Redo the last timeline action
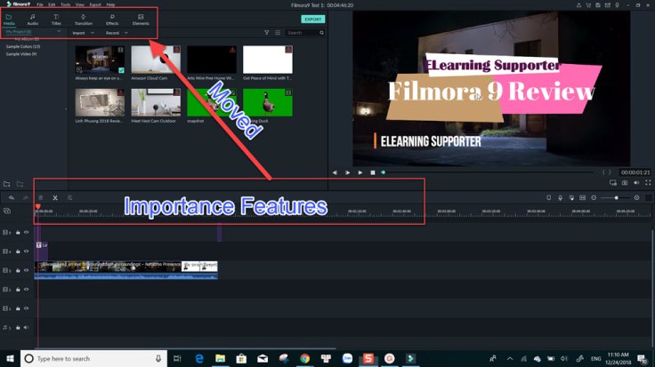This screenshot has height=367, width=655. [x=26, y=197]
